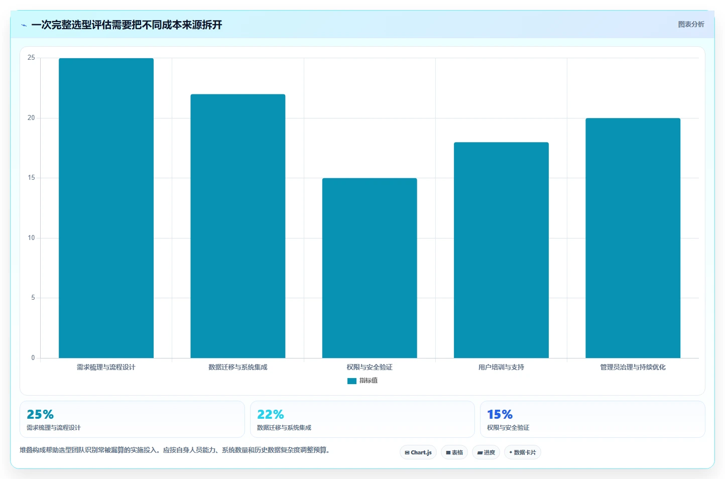725x479 pixels.
Task: Click x-axis label 需求梳理与流程设计
Action: (106, 368)
